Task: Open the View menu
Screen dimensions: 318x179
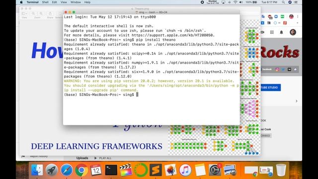Action: 64,2
